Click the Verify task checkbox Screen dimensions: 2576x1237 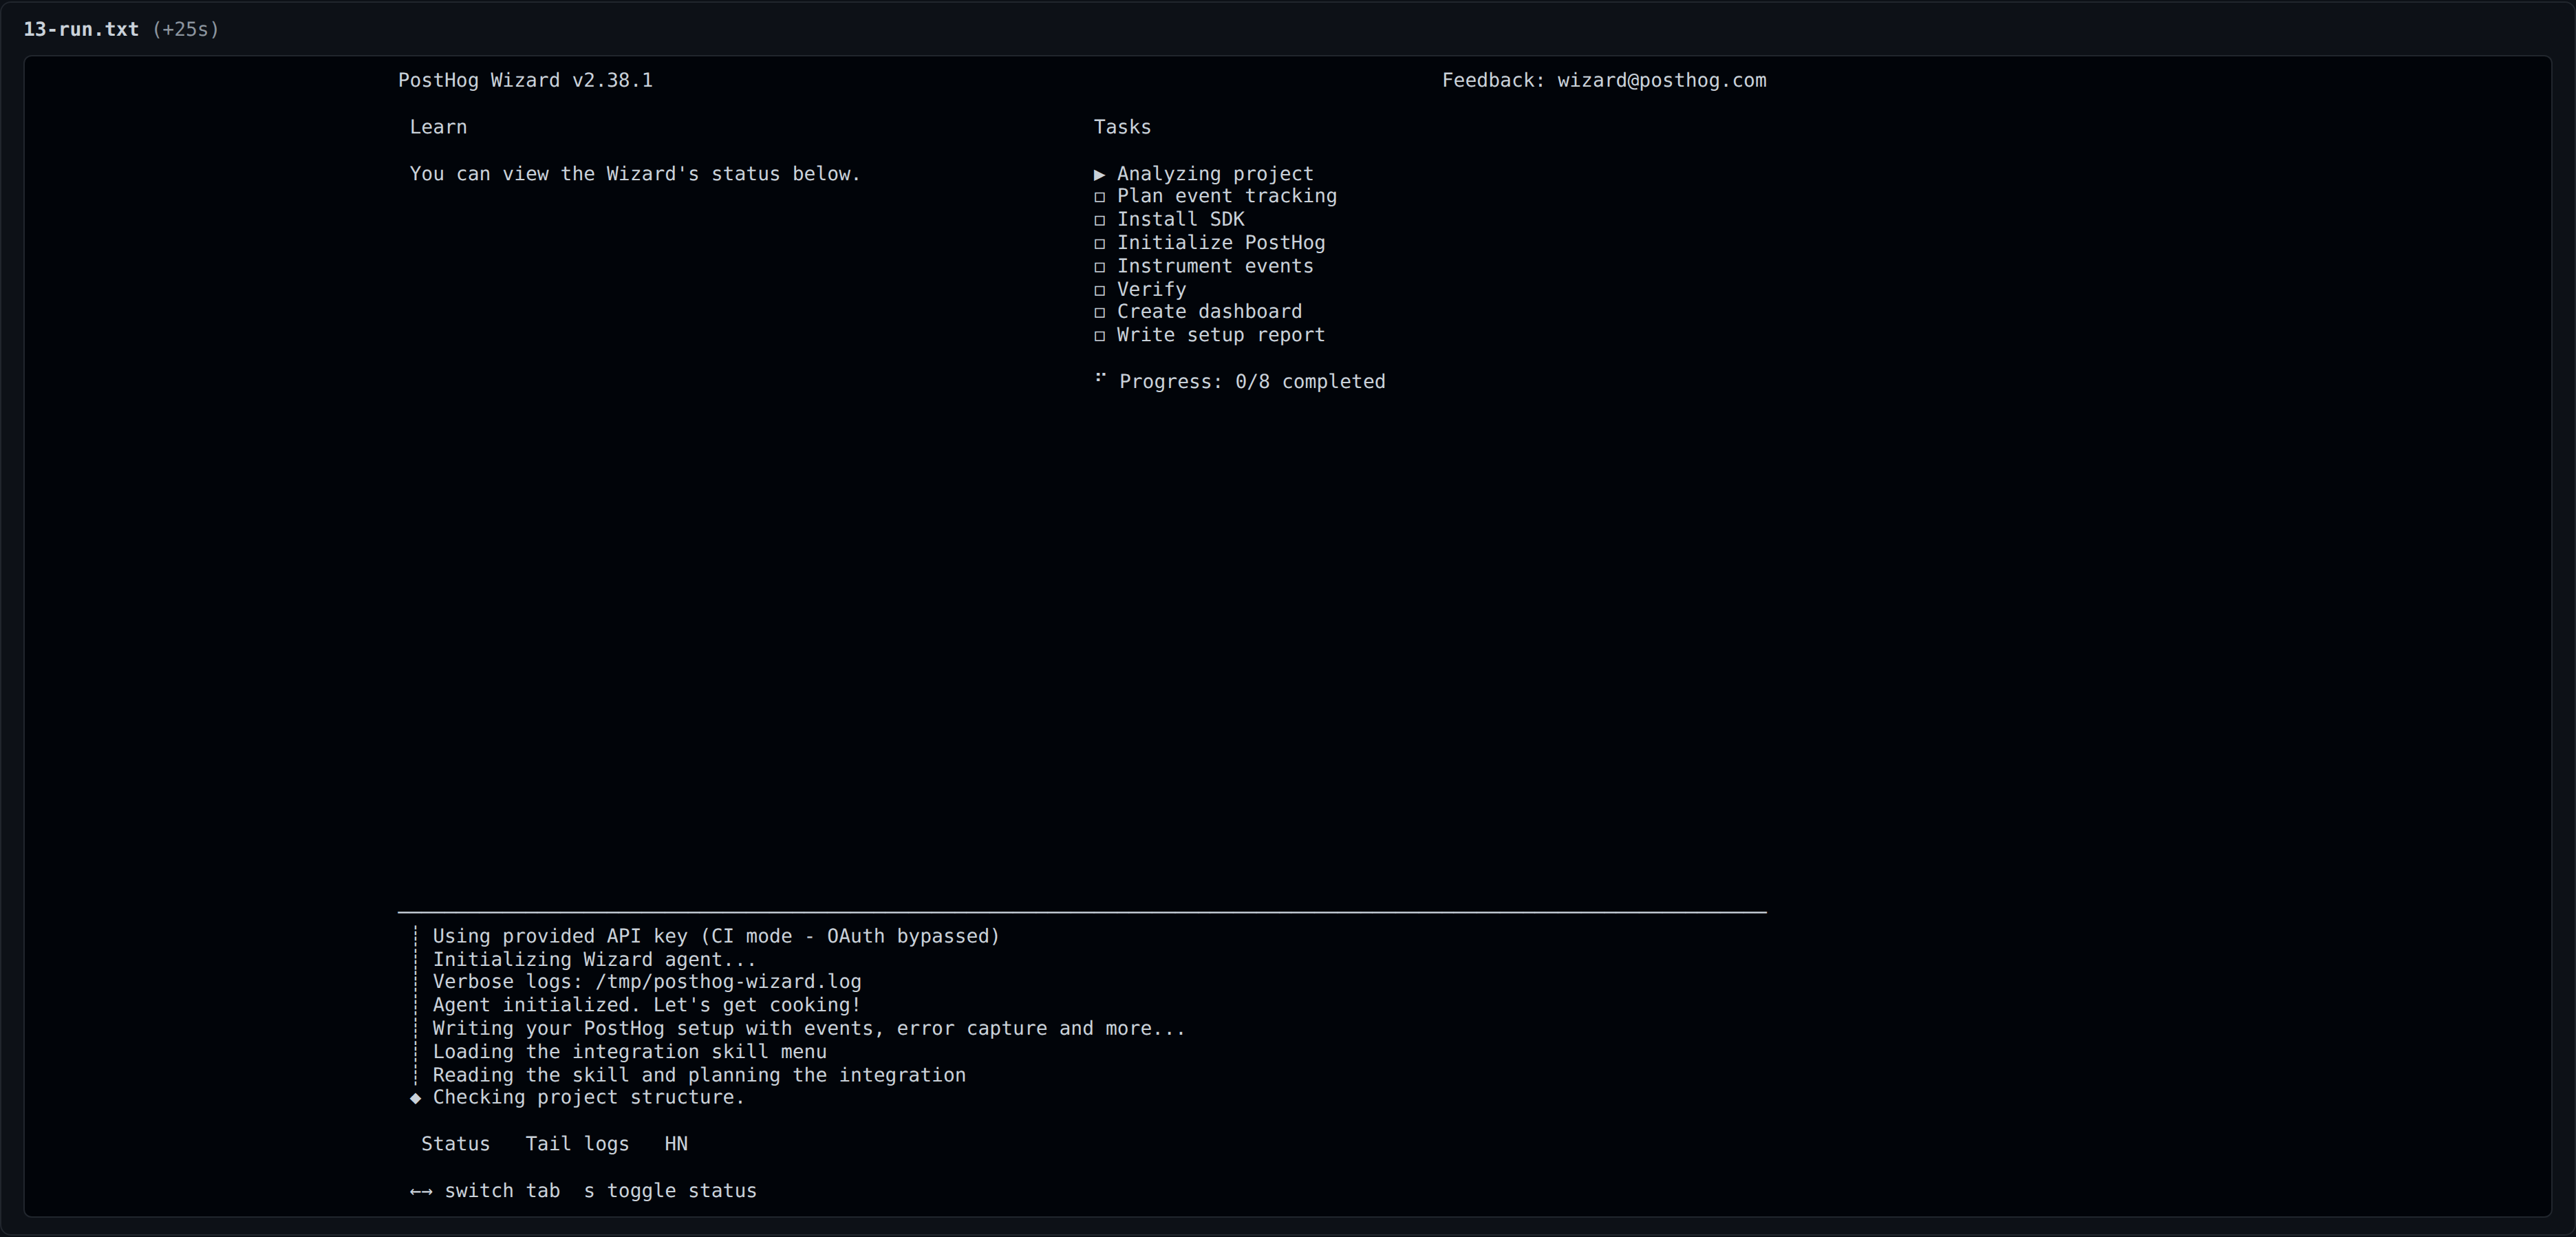coord(1100,290)
